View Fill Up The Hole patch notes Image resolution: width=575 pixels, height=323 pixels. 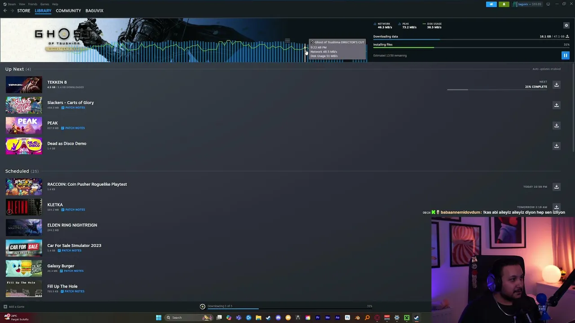pyautogui.click(x=73, y=292)
